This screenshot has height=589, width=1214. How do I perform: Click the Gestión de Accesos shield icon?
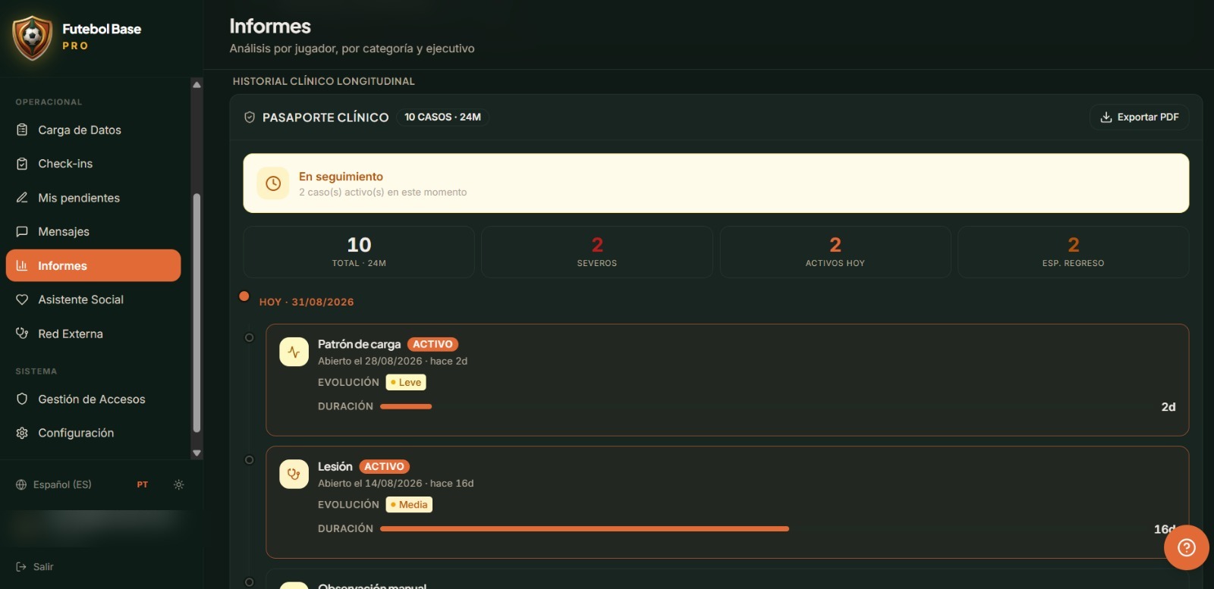(22, 399)
